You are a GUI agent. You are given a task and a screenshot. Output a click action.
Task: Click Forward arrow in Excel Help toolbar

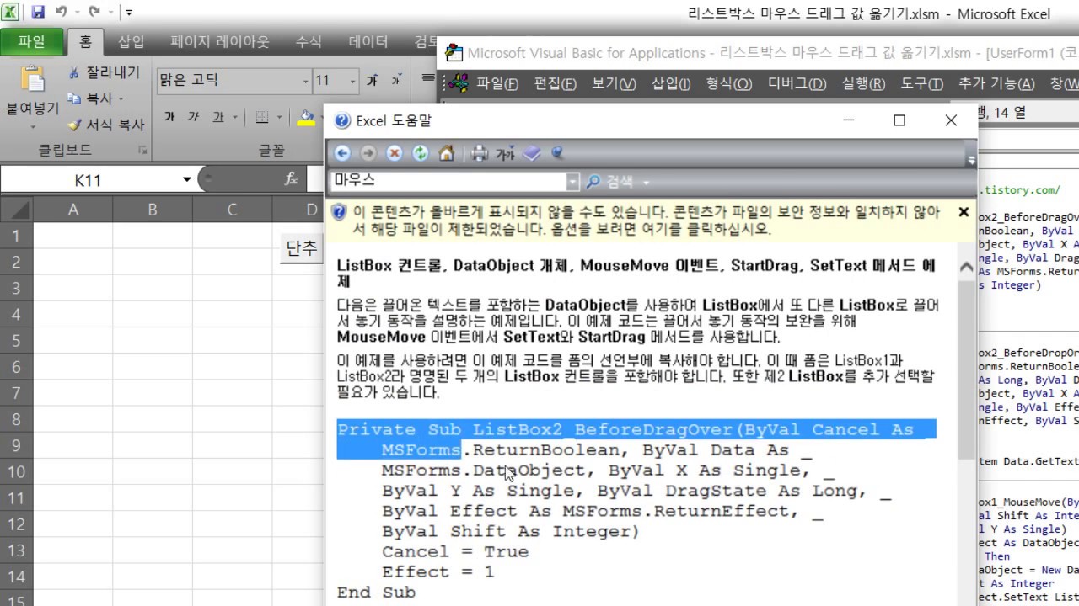pyautogui.click(x=368, y=153)
